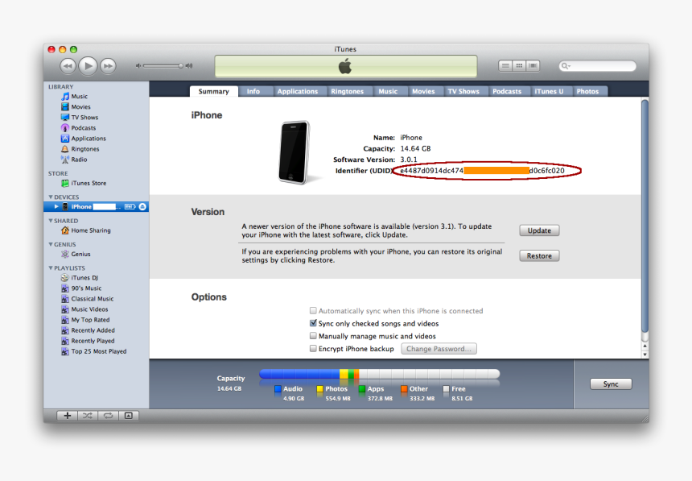Expand the iPhone device disclosure triangle
This screenshot has height=481, width=692.
tap(56, 206)
